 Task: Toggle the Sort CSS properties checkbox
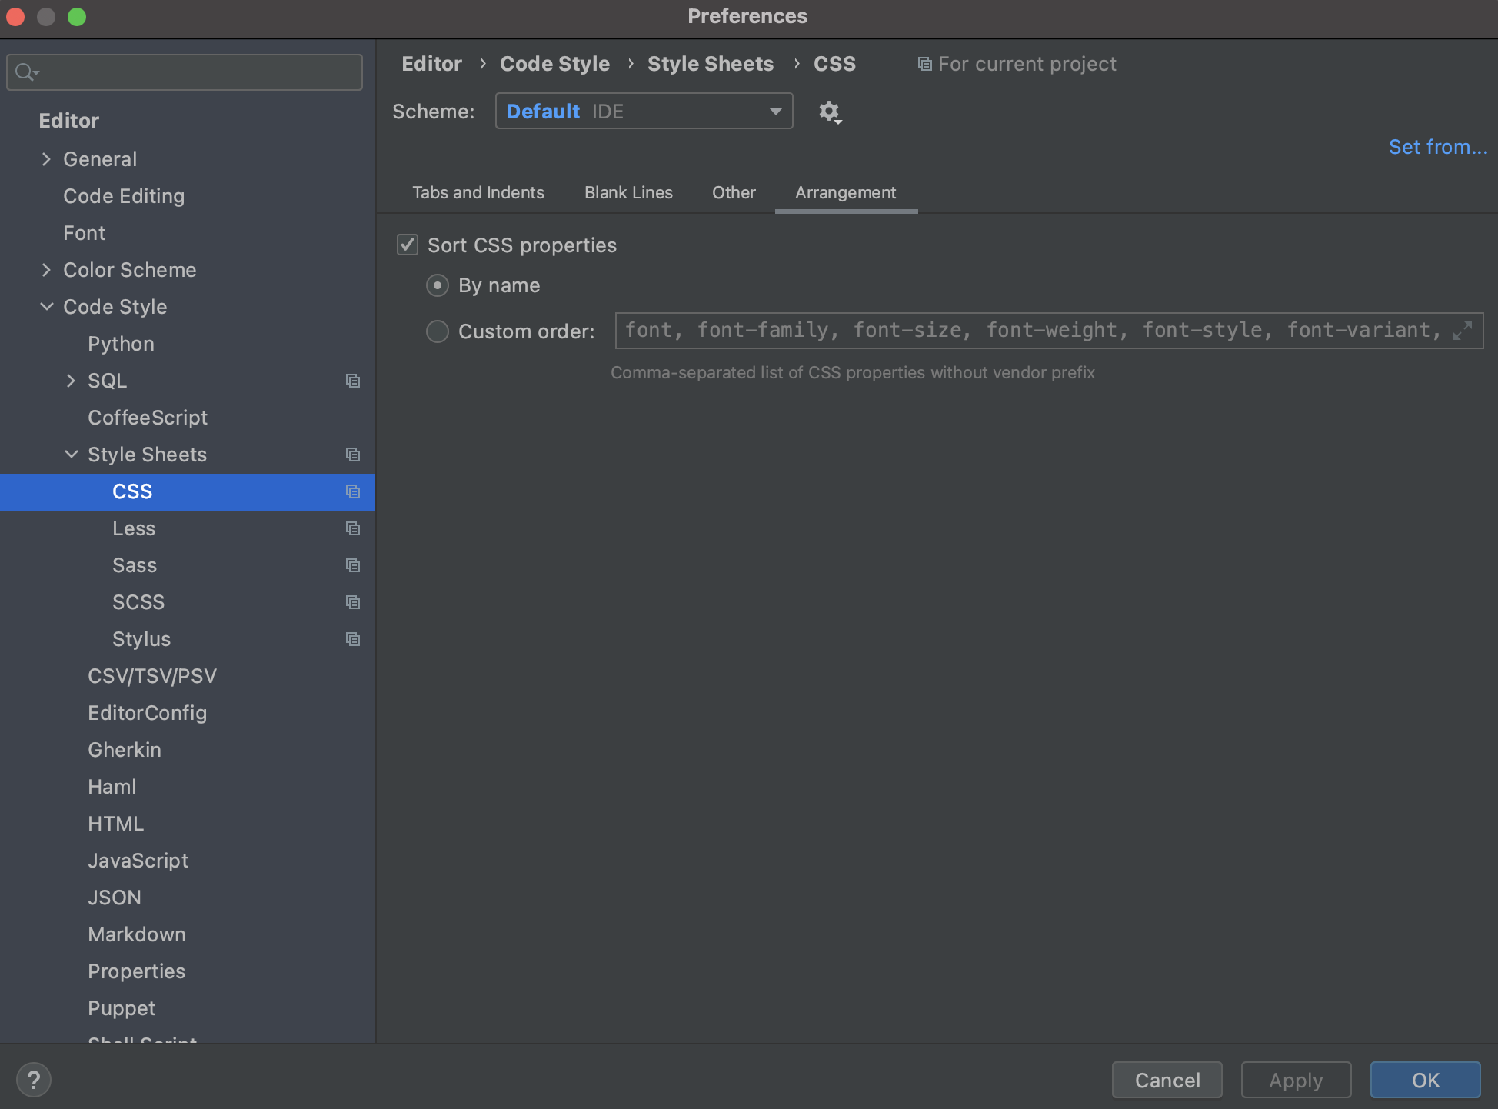(408, 245)
